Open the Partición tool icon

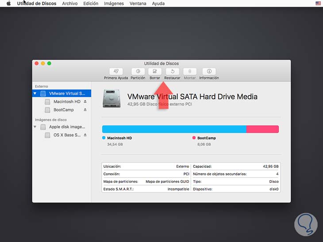point(138,72)
